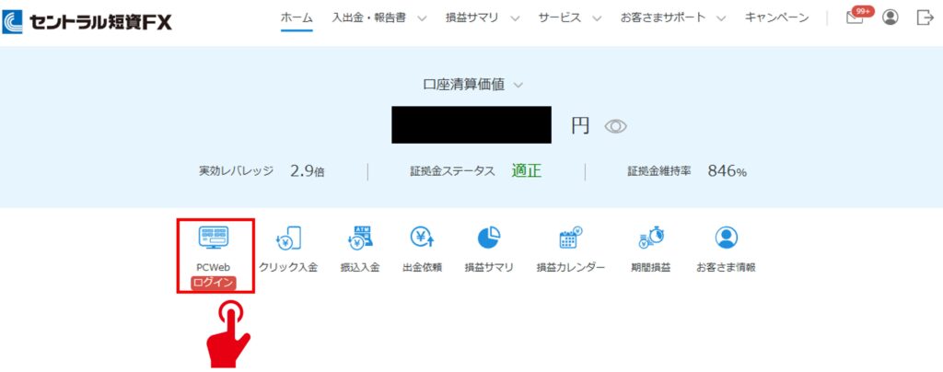Screen dimensions: 943x372
Task: Click the セントラル短資FX logo
Action: click(x=87, y=19)
